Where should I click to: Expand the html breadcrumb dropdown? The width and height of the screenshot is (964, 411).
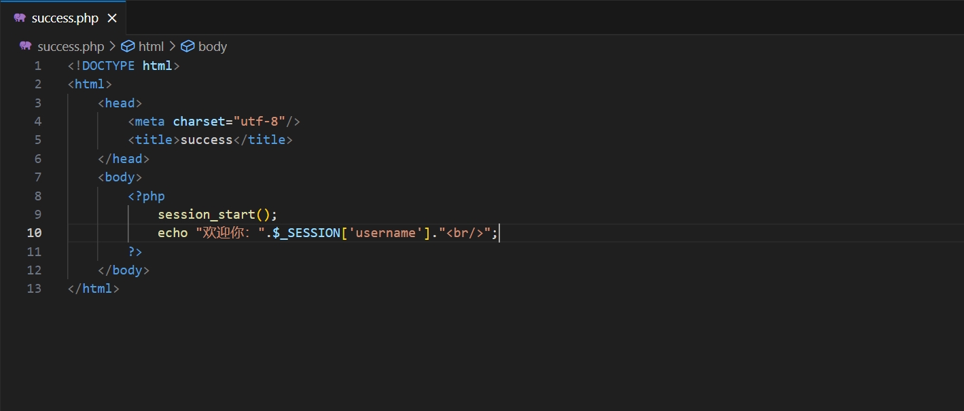coord(151,46)
